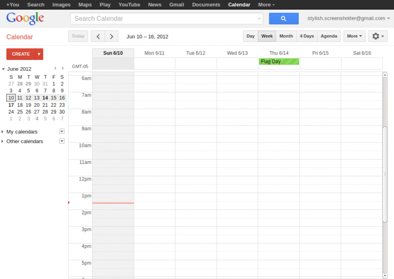Select June 30 in the mini calendar

[62, 112]
